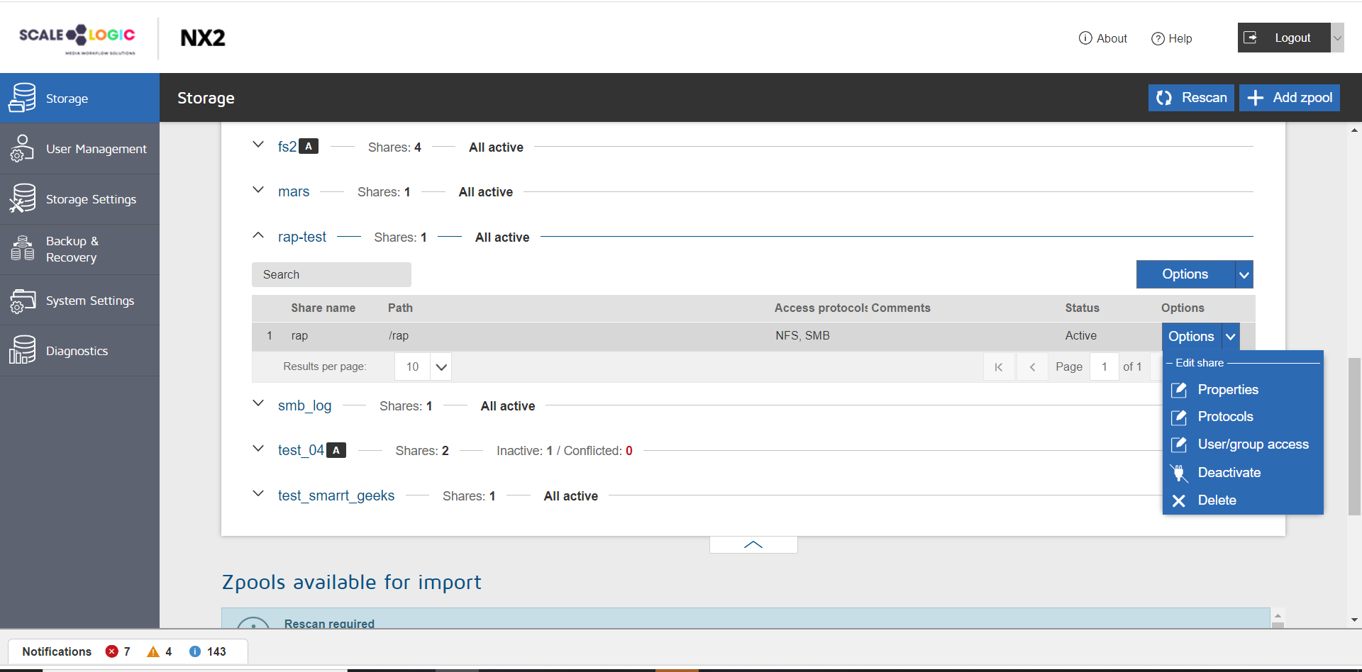Viewport: 1362px width, 672px height.
Task: Select User/group access menu entry
Action: [x=1253, y=444]
